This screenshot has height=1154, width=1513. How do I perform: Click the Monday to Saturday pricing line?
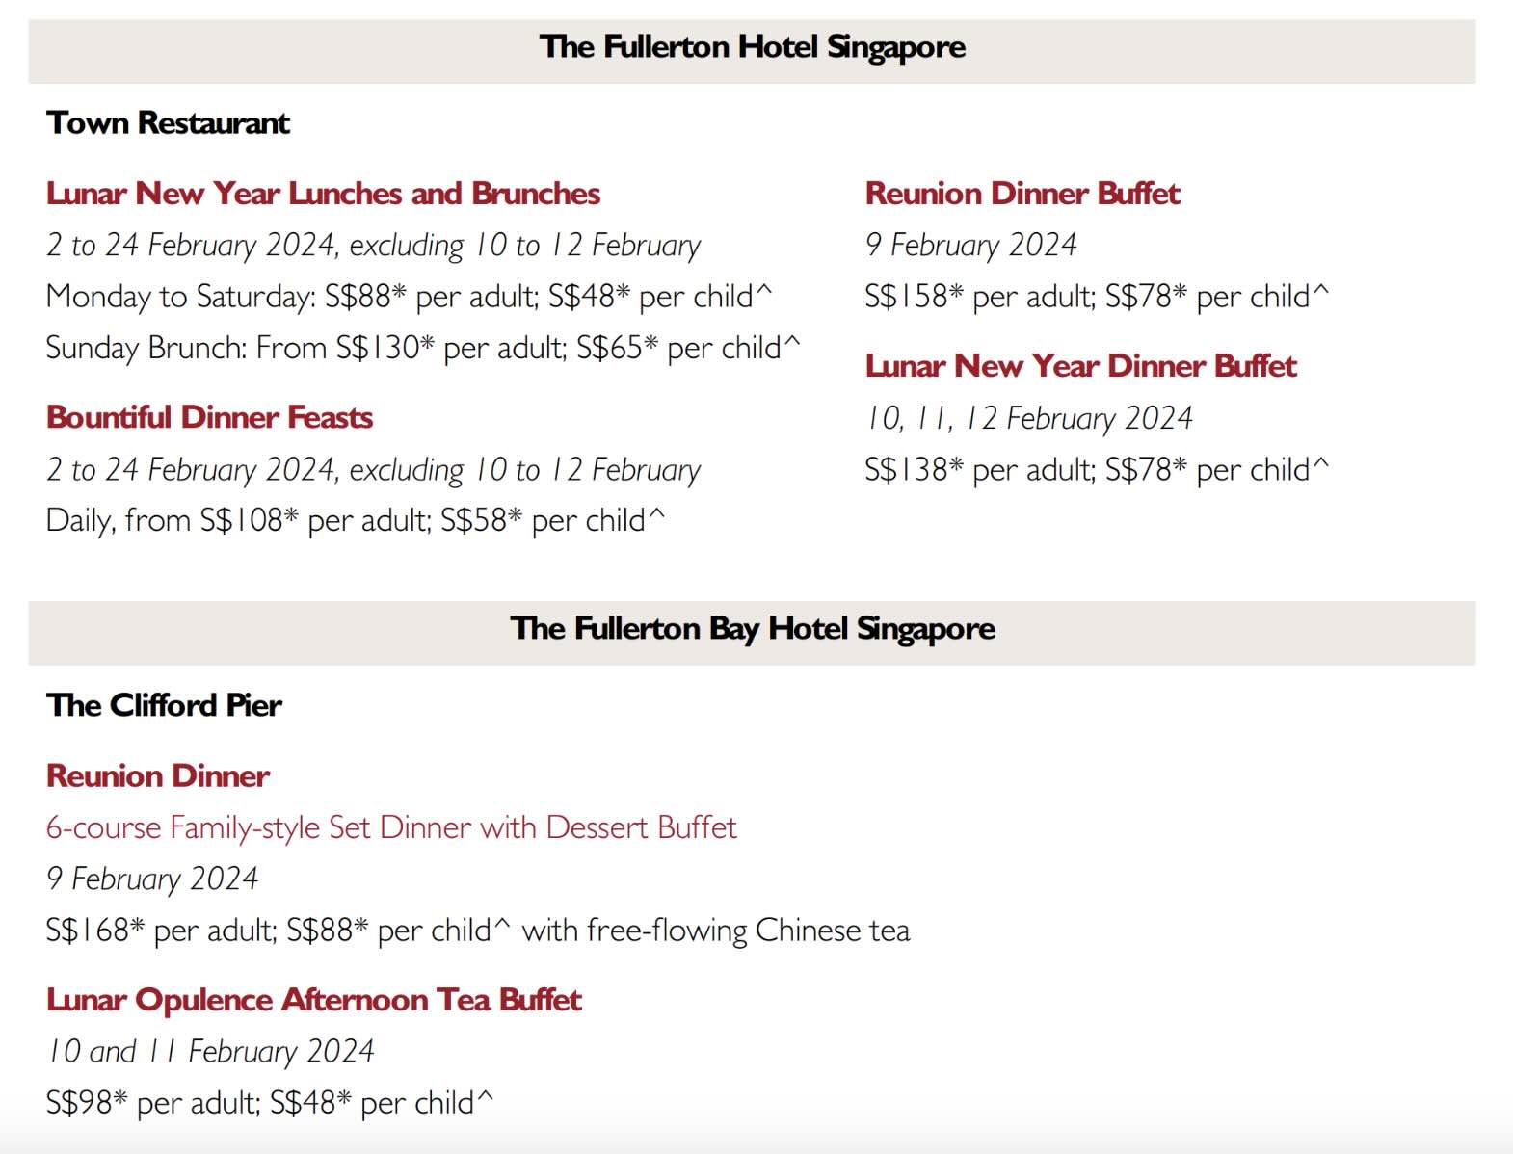tap(409, 297)
